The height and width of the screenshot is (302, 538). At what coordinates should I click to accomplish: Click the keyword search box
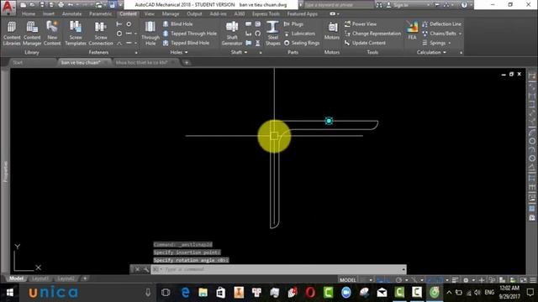coord(339,5)
